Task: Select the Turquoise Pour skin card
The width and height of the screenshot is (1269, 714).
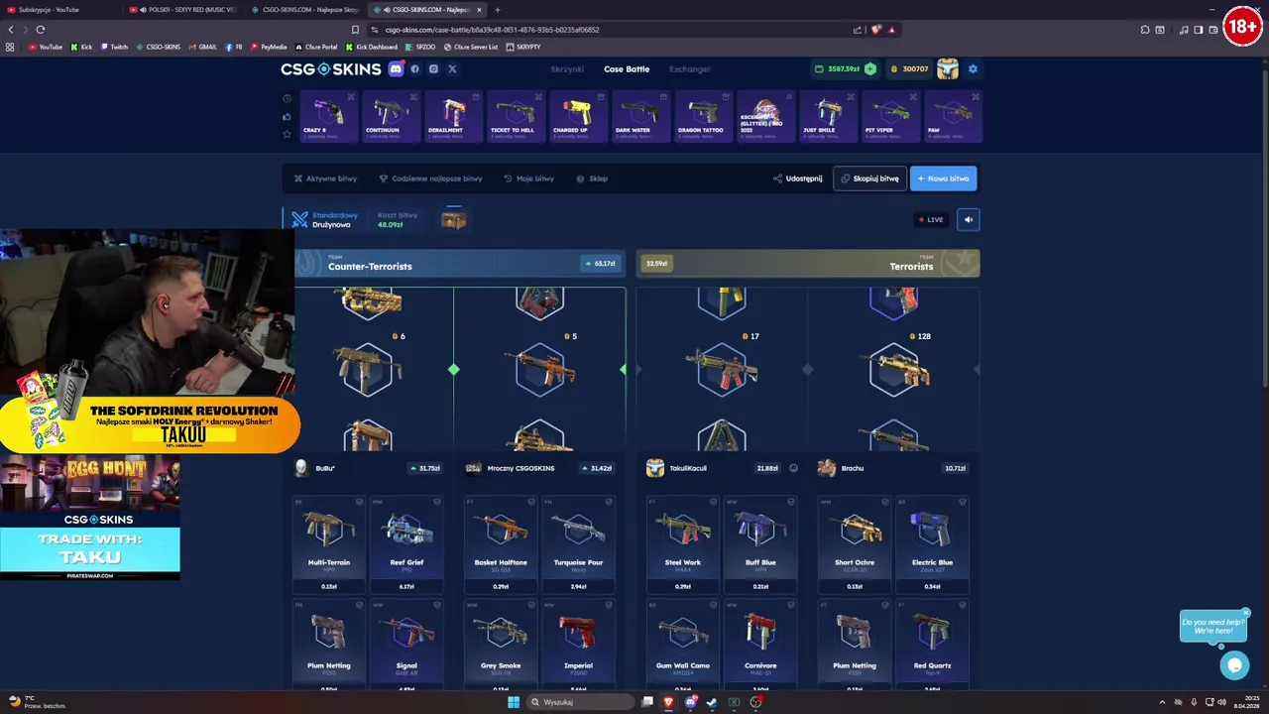Action: coord(578,544)
